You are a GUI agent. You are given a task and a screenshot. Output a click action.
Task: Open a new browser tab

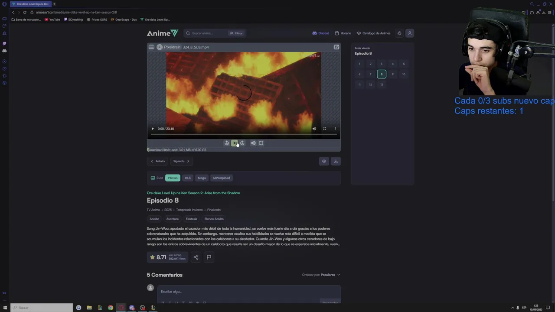[x=54, y=4]
